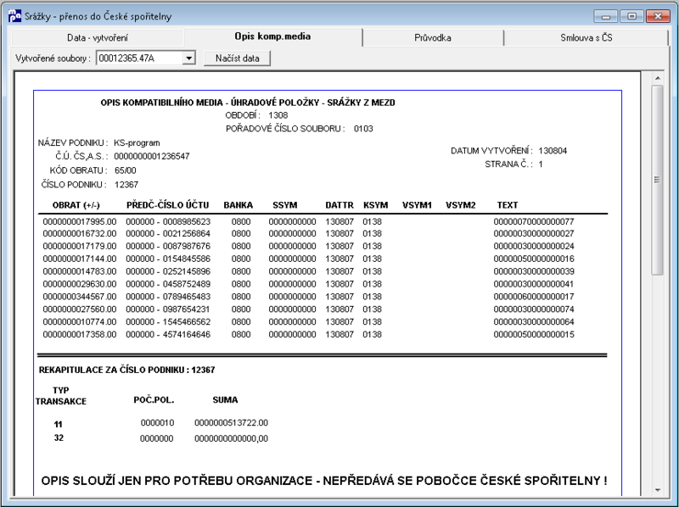Click account number 000000 - 0987654231

click(168, 309)
